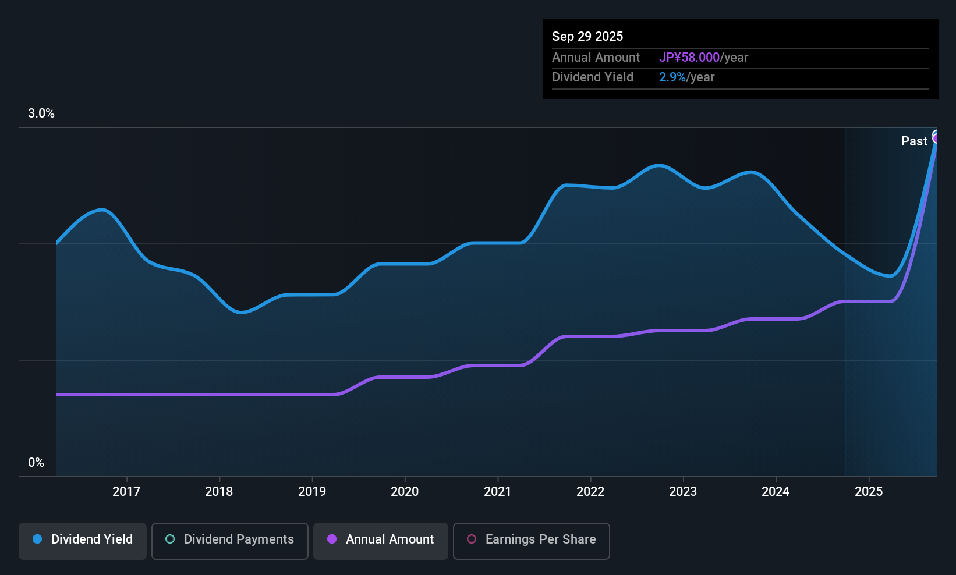Click the purple Annual Amount legend dot
This screenshot has width=956, height=575.
[x=332, y=539]
